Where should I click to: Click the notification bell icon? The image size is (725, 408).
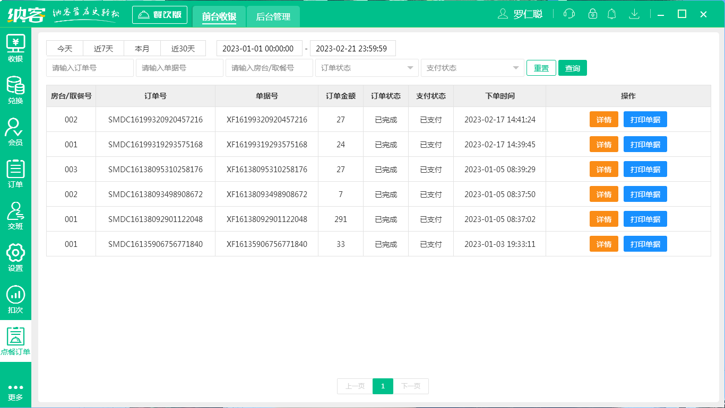tap(612, 14)
